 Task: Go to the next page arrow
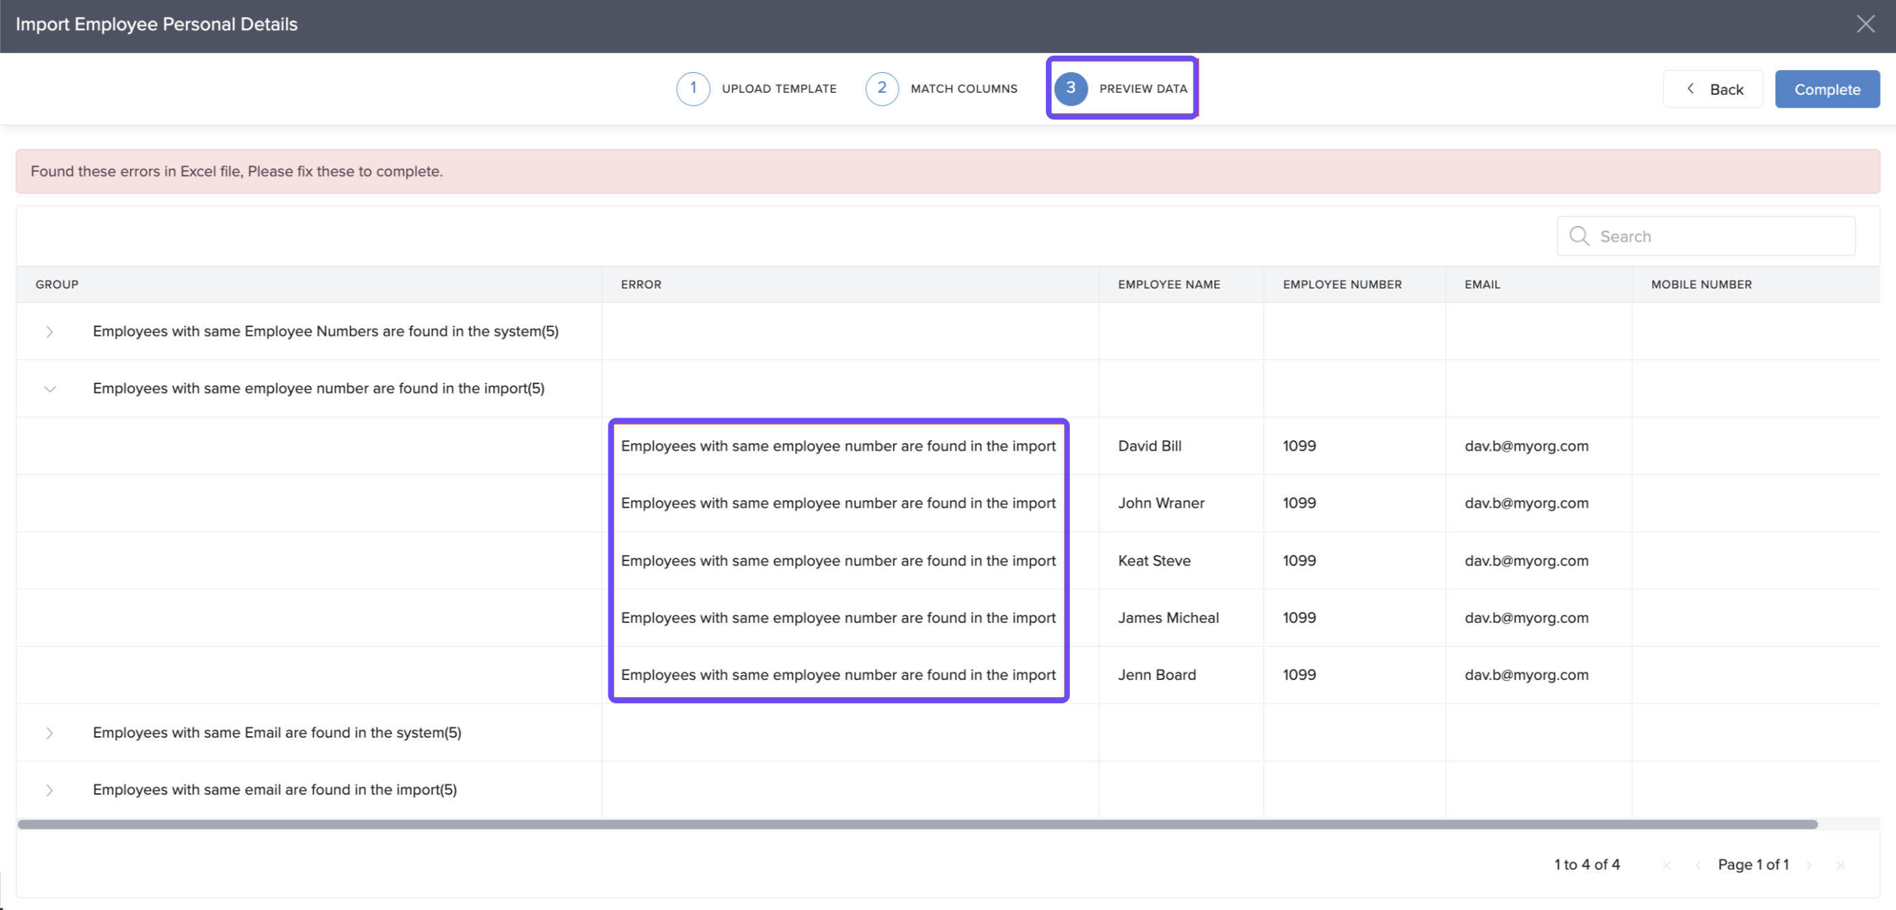(x=1808, y=865)
